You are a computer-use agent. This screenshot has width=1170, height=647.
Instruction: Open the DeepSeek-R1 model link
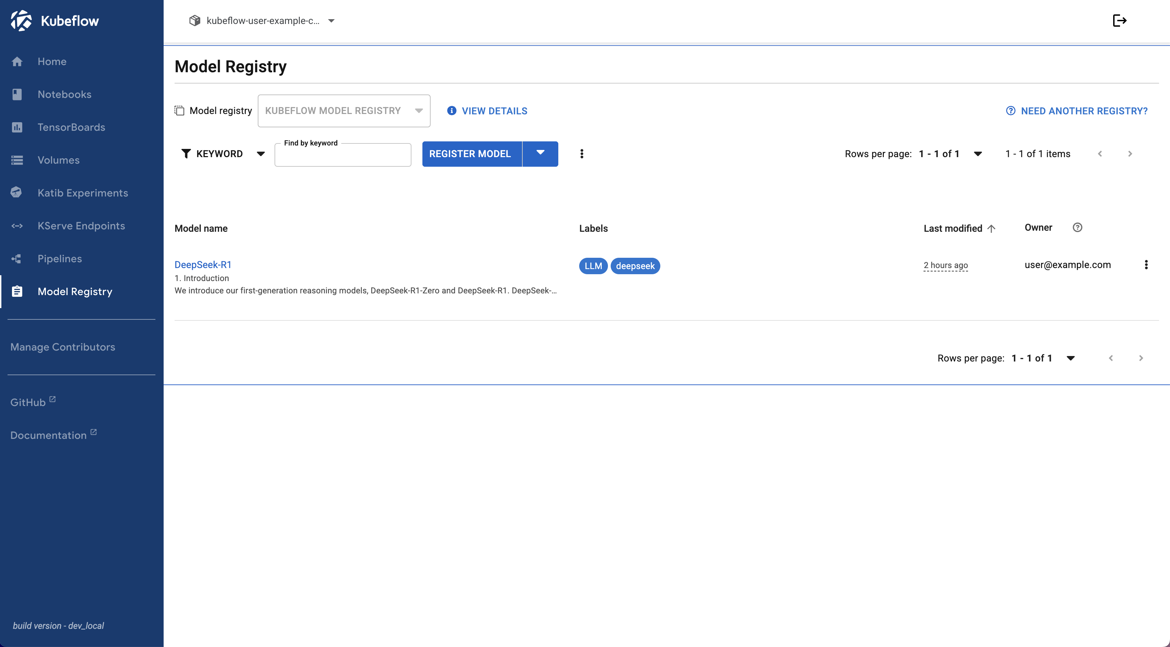(203, 264)
